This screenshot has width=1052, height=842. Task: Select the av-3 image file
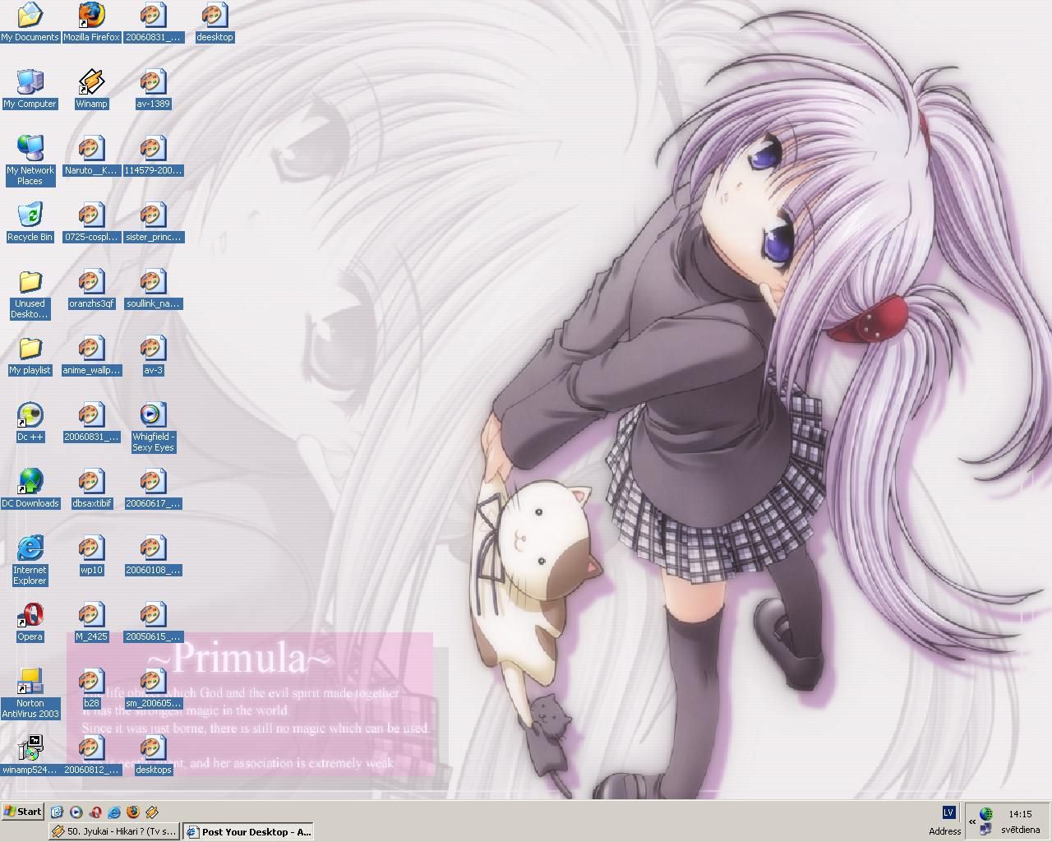point(153,355)
